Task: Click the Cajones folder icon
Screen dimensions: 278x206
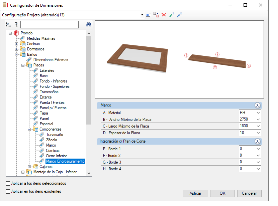Action: (x=35, y=167)
